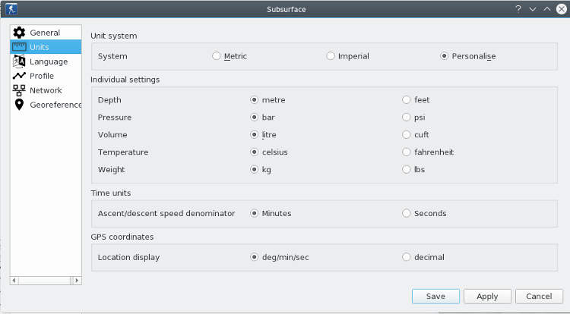Set Pressure to psi
570x314 pixels.
(407, 118)
